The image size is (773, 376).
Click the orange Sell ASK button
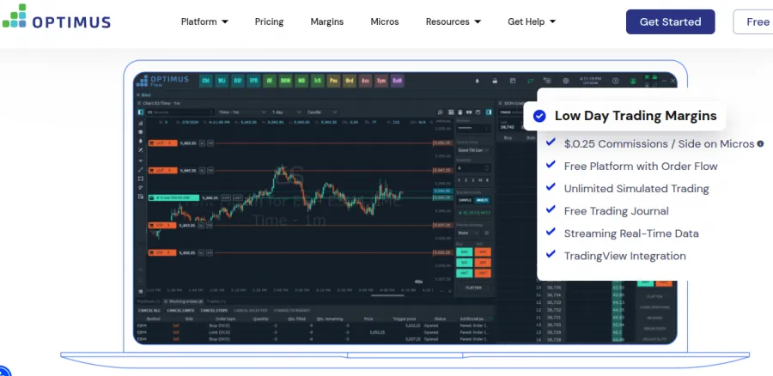pyautogui.click(x=483, y=252)
